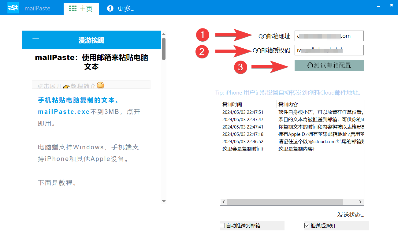
Task: Click the horizontal scrollbar thumb in list
Action: pyautogui.click(x=285, y=202)
